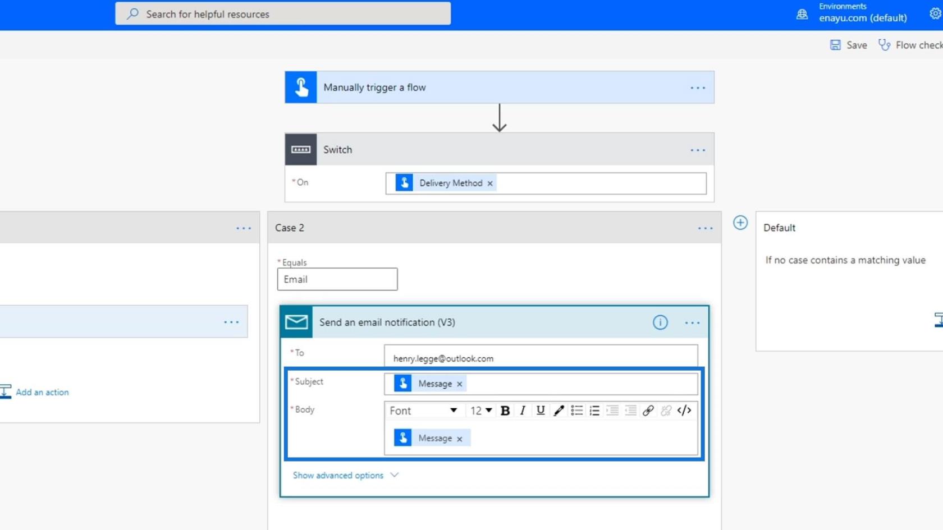
Task: Toggle italic formatting in Body
Action: (x=523, y=411)
